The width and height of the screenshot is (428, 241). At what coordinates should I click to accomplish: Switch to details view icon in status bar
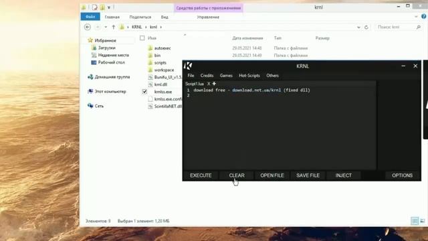(415, 221)
